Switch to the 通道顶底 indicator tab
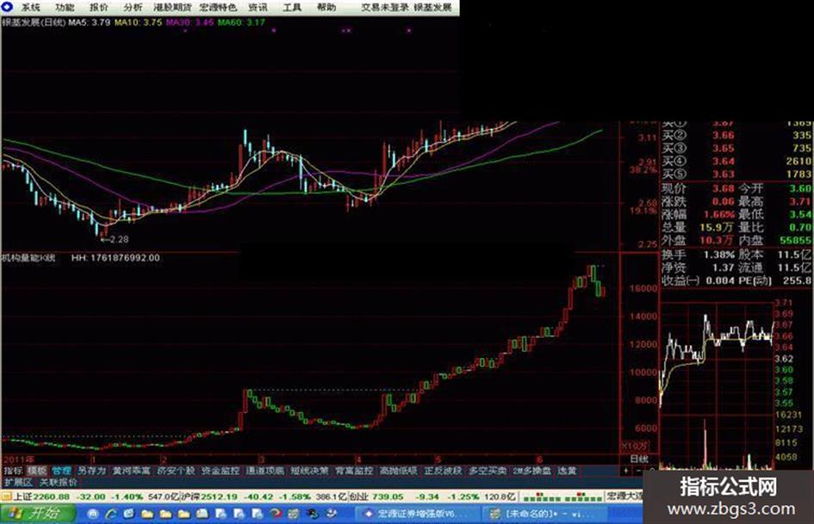This screenshot has width=814, height=524. pos(264,471)
